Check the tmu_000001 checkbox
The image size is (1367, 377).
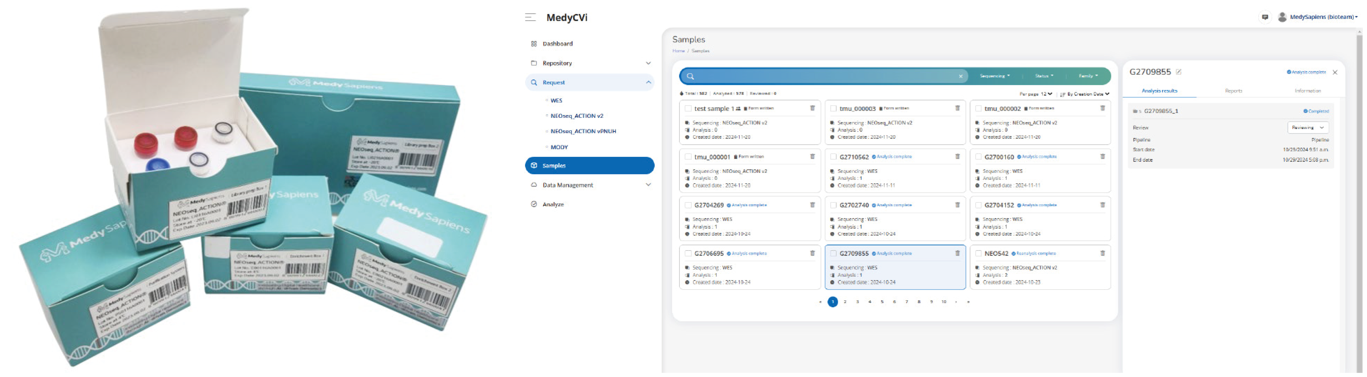pyautogui.click(x=688, y=157)
